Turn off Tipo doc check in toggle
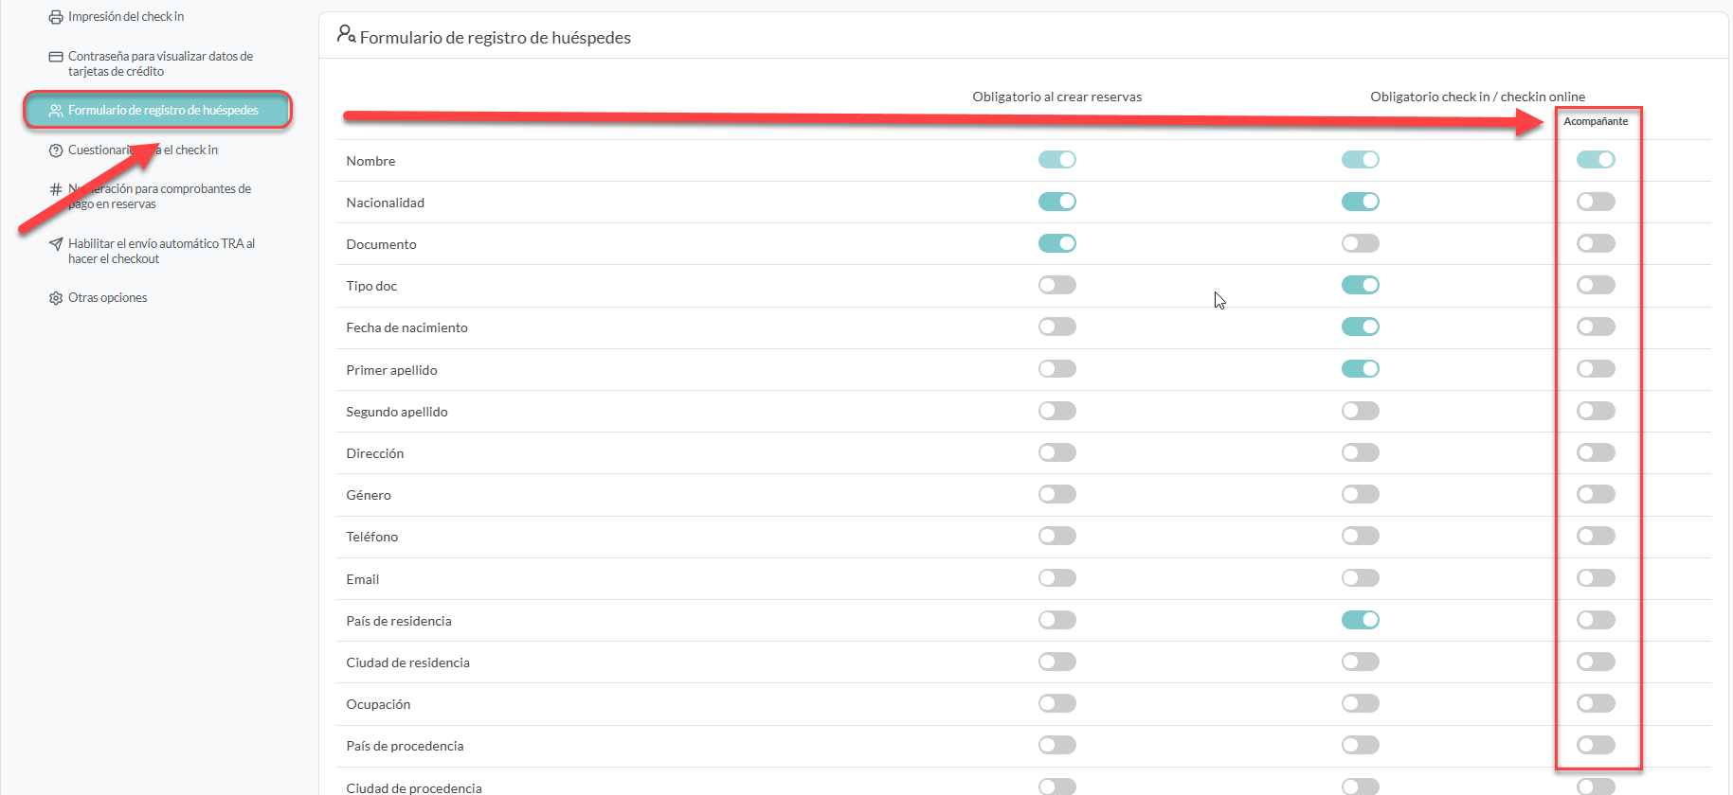The width and height of the screenshot is (1733, 795). click(1360, 285)
